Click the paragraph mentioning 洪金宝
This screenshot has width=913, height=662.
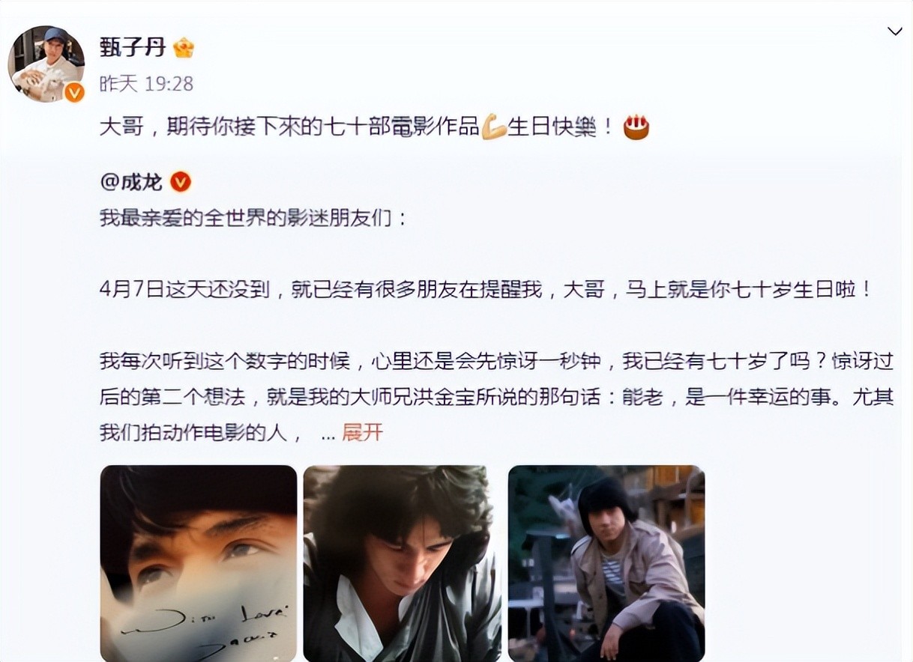click(x=496, y=398)
